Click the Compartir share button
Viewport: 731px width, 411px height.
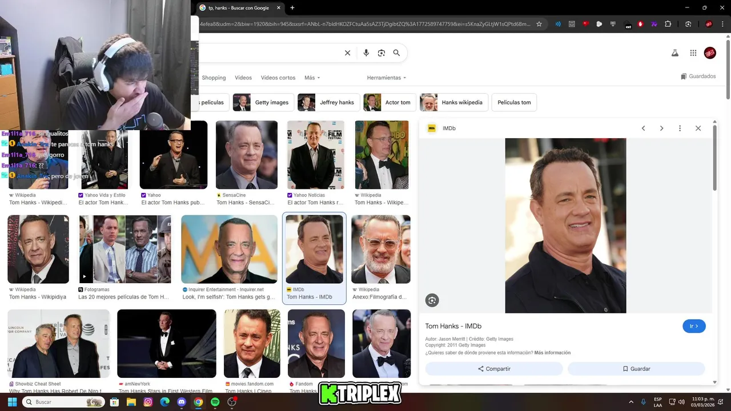coord(494,369)
